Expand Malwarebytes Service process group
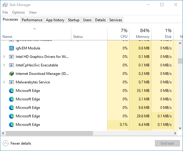This screenshot has height=151, width=183. coord(4,82)
